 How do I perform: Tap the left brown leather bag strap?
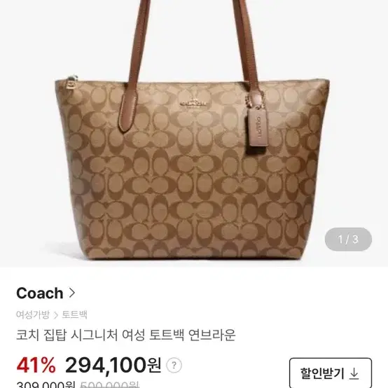(x=135, y=67)
